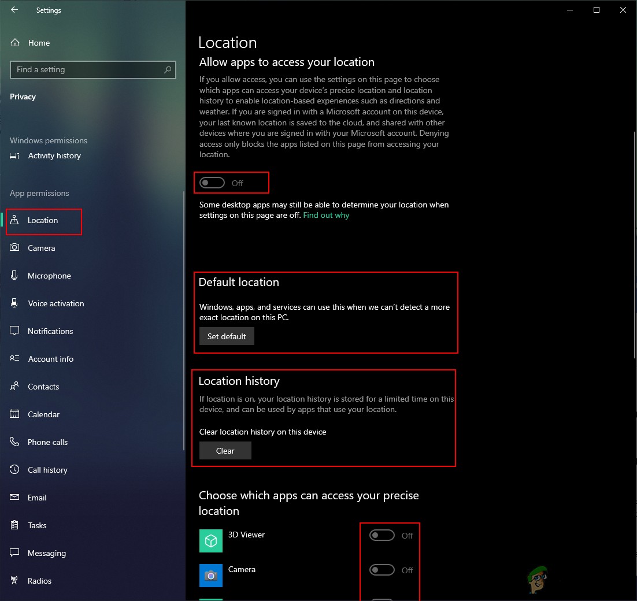Image resolution: width=637 pixels, height=601 pixels.
Task: Enable location access for 3D Viewer
Action: pyautogui.click(x=382, y=535)
